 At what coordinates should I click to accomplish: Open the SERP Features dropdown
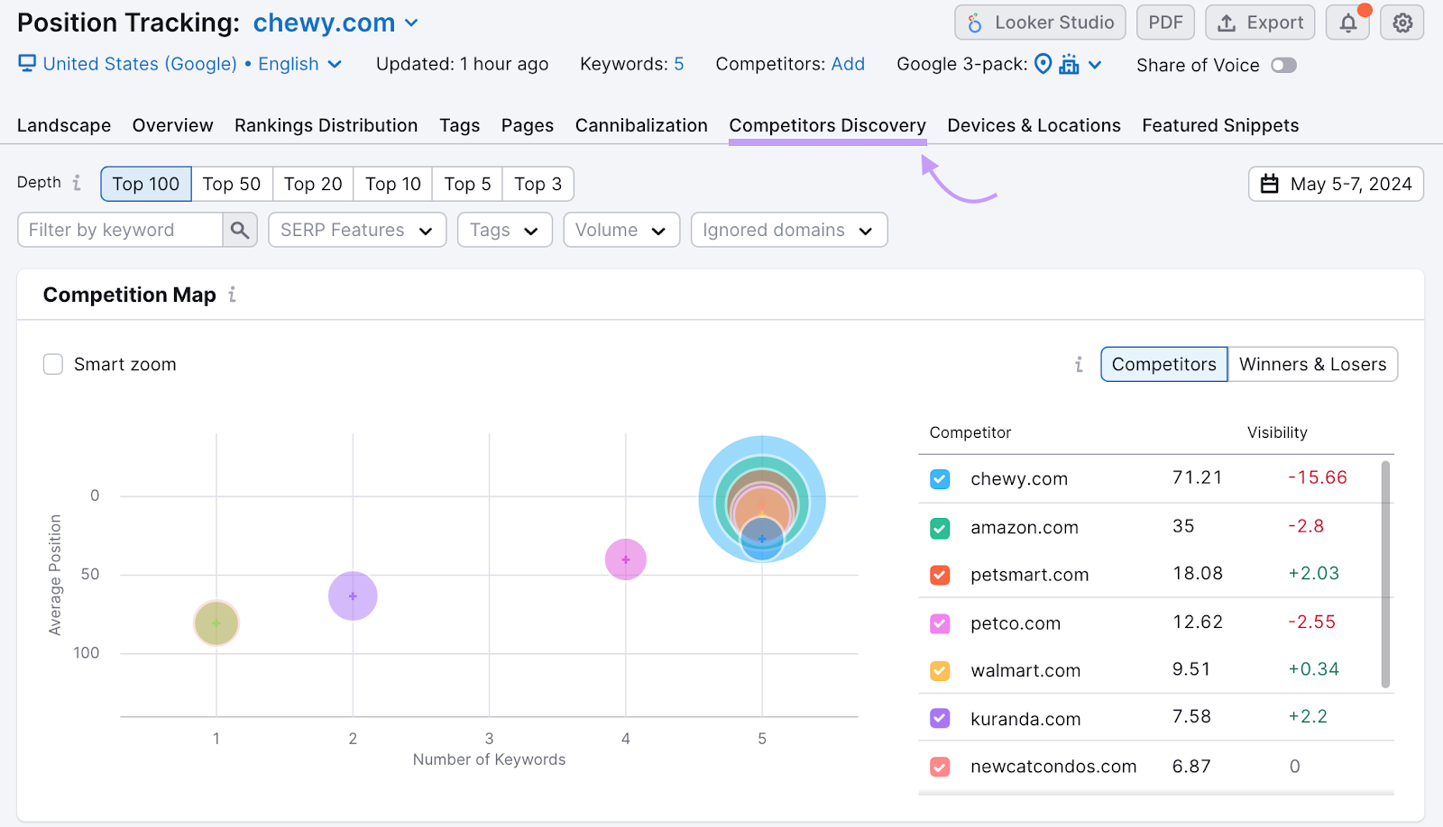click(356, 230)
